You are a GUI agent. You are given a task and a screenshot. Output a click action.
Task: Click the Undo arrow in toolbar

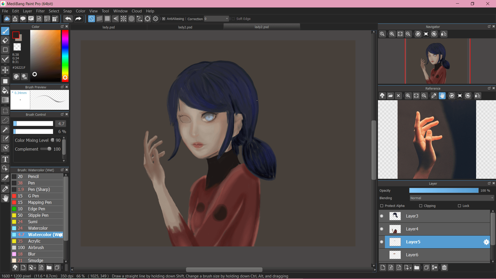point(68,19)
